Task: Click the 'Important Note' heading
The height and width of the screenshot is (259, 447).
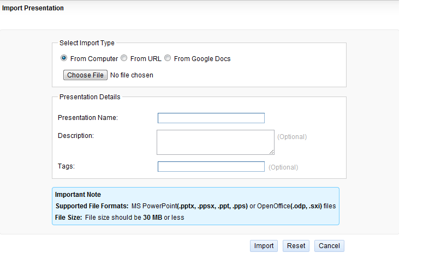Action: coord(78,195)
